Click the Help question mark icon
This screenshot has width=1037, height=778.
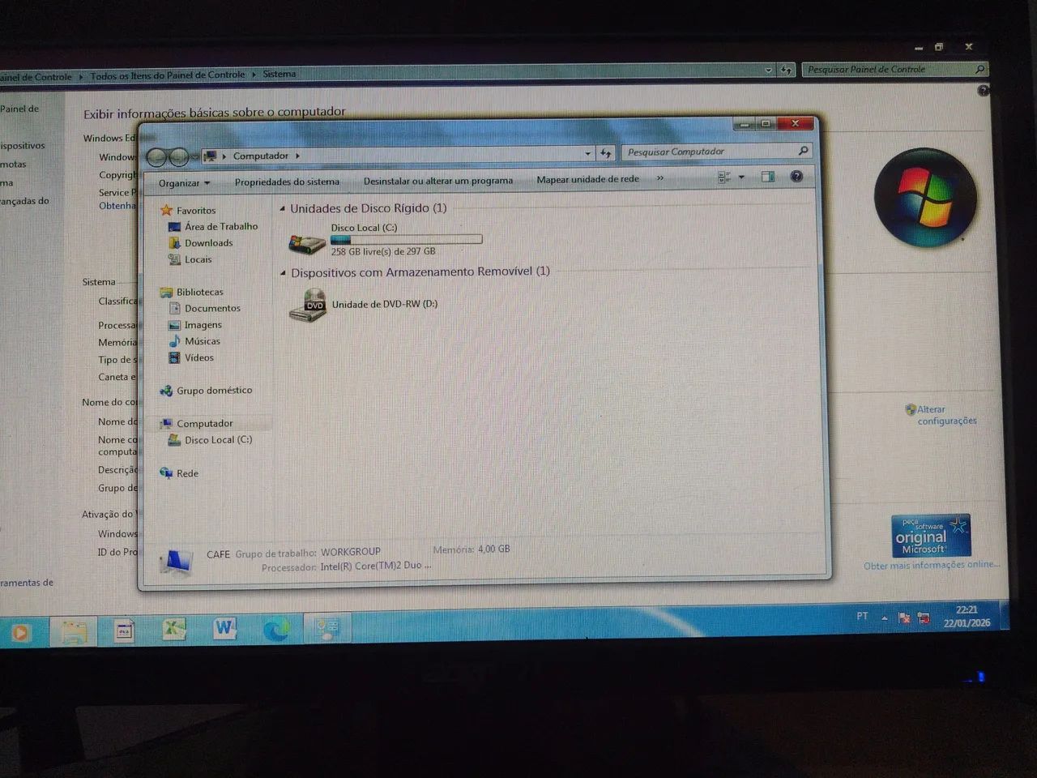(x=796, y=177)
